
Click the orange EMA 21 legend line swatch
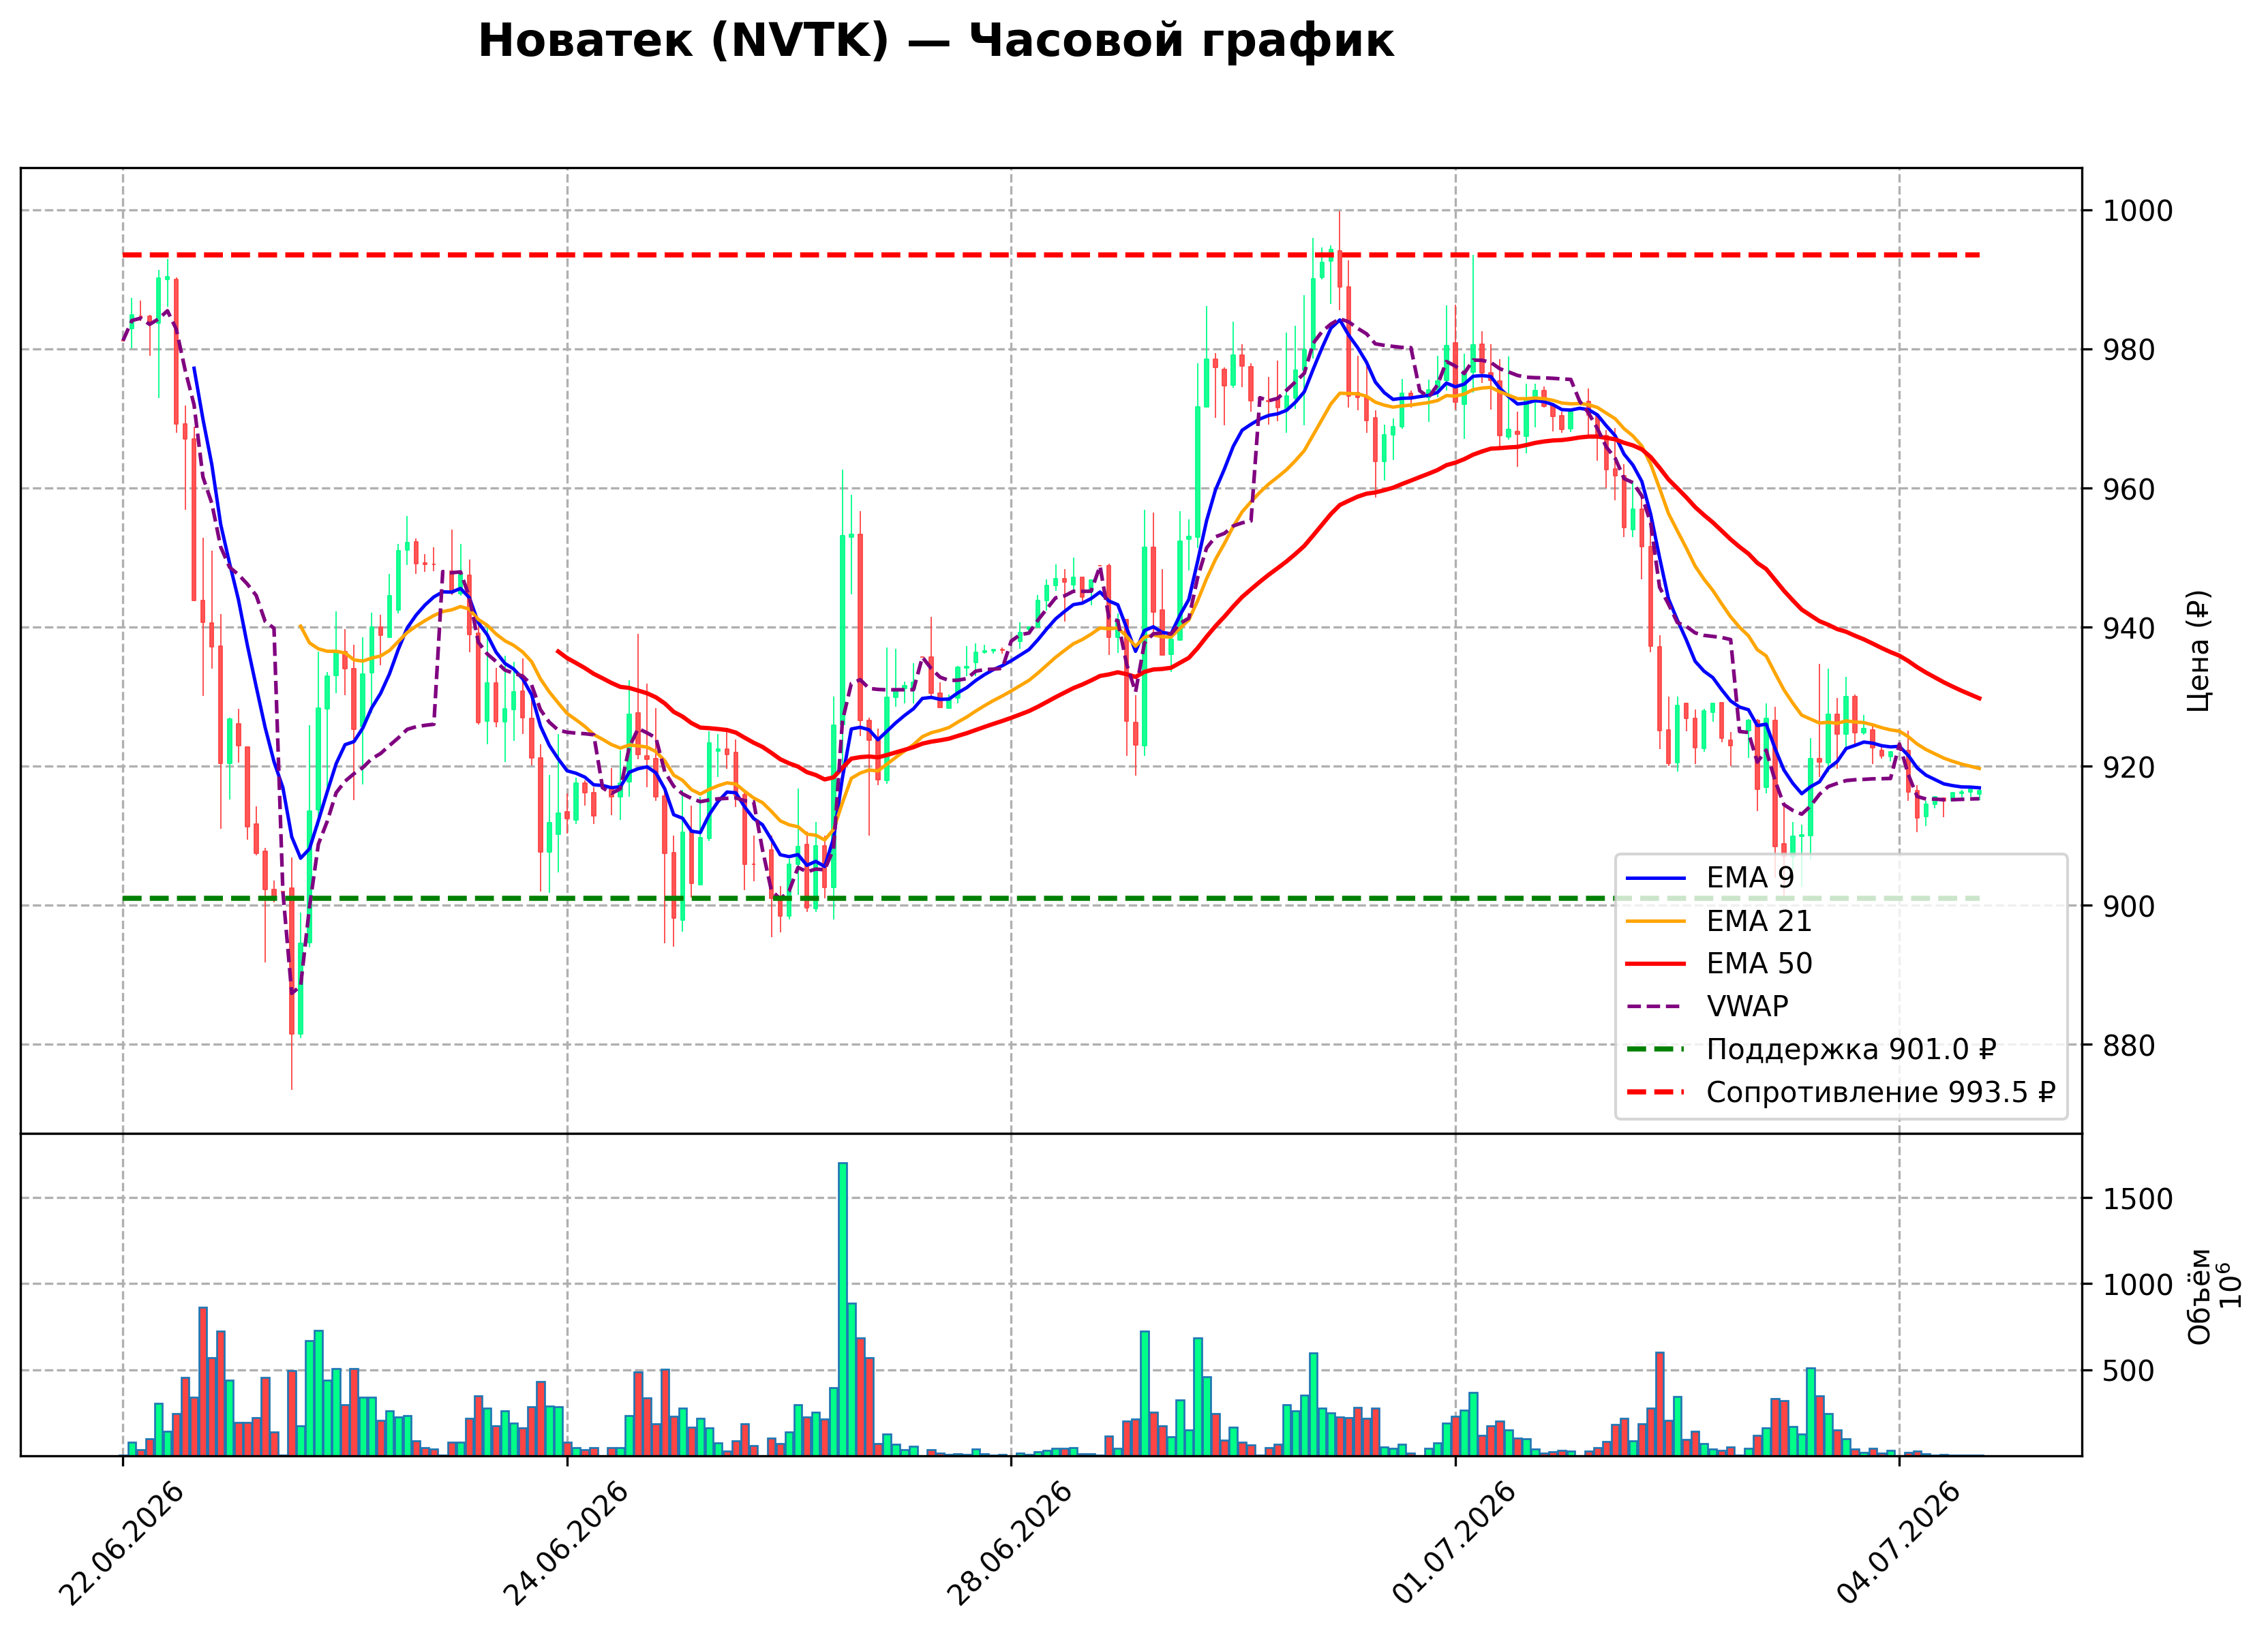point(1656,921)
